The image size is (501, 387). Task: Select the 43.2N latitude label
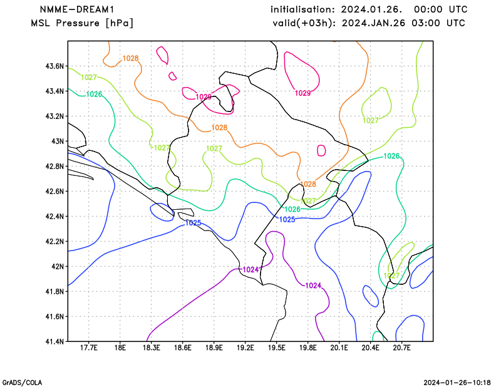(54, 116)
